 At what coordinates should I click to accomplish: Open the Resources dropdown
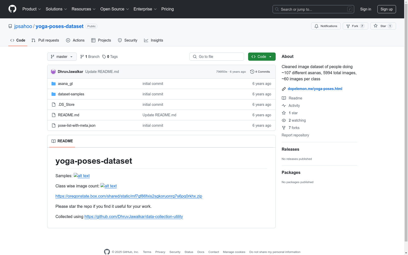tap(84, 9)
